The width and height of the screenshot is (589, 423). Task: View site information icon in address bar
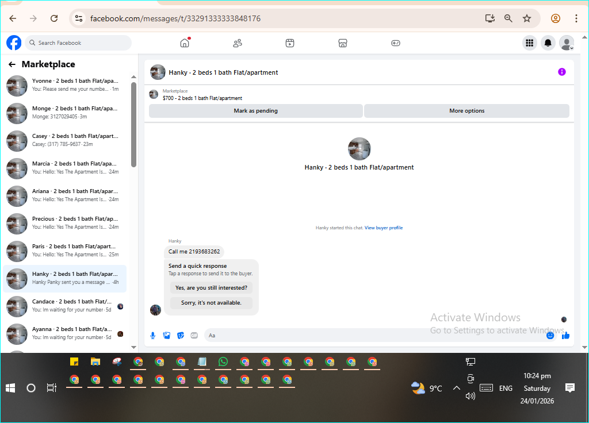point(78,18)
